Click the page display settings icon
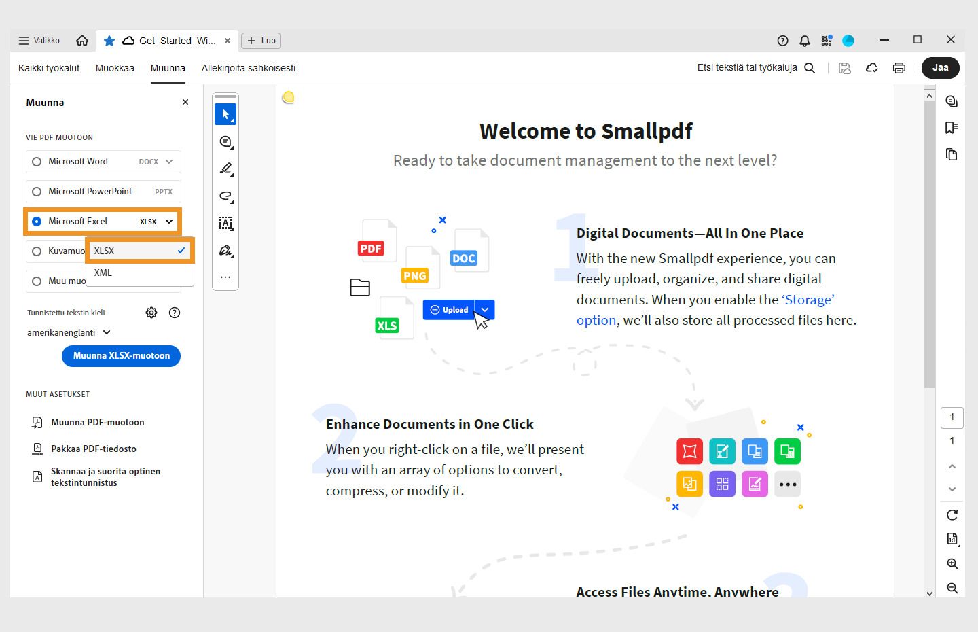This screenshot has width=978, height=632. pos(952,539)
